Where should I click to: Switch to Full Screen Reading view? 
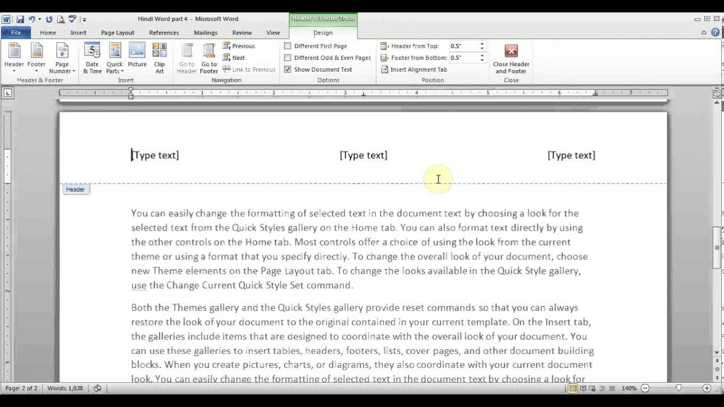[583, 388]
